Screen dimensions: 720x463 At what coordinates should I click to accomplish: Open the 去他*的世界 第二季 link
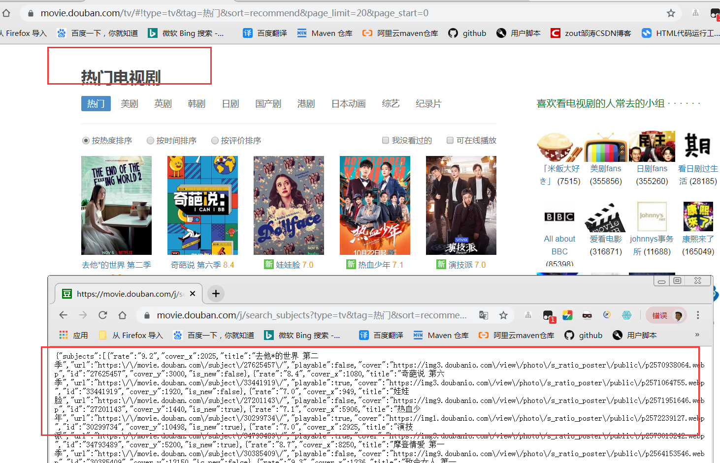(x=116, y=264)
